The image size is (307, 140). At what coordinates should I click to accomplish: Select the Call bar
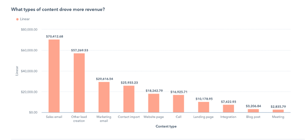coord(178,104)
